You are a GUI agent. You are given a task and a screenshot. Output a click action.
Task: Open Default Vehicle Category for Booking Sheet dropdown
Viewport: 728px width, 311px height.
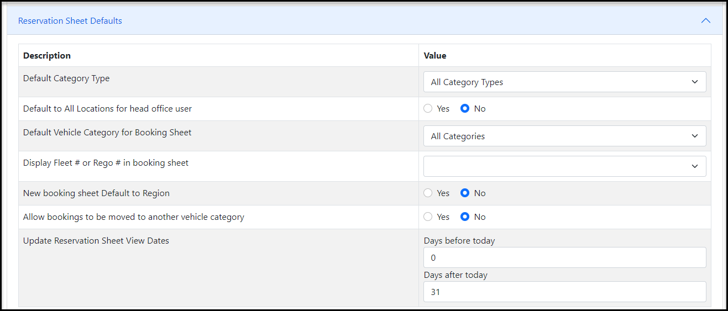(565, 136)
